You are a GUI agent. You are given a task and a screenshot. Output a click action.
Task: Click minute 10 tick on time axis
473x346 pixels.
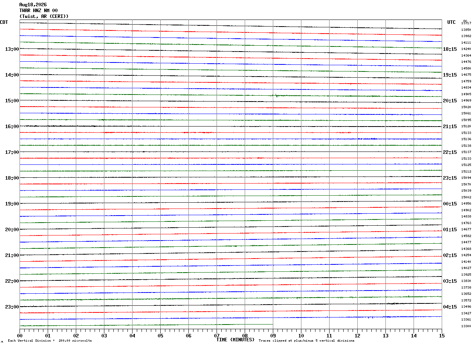(301, 335)
